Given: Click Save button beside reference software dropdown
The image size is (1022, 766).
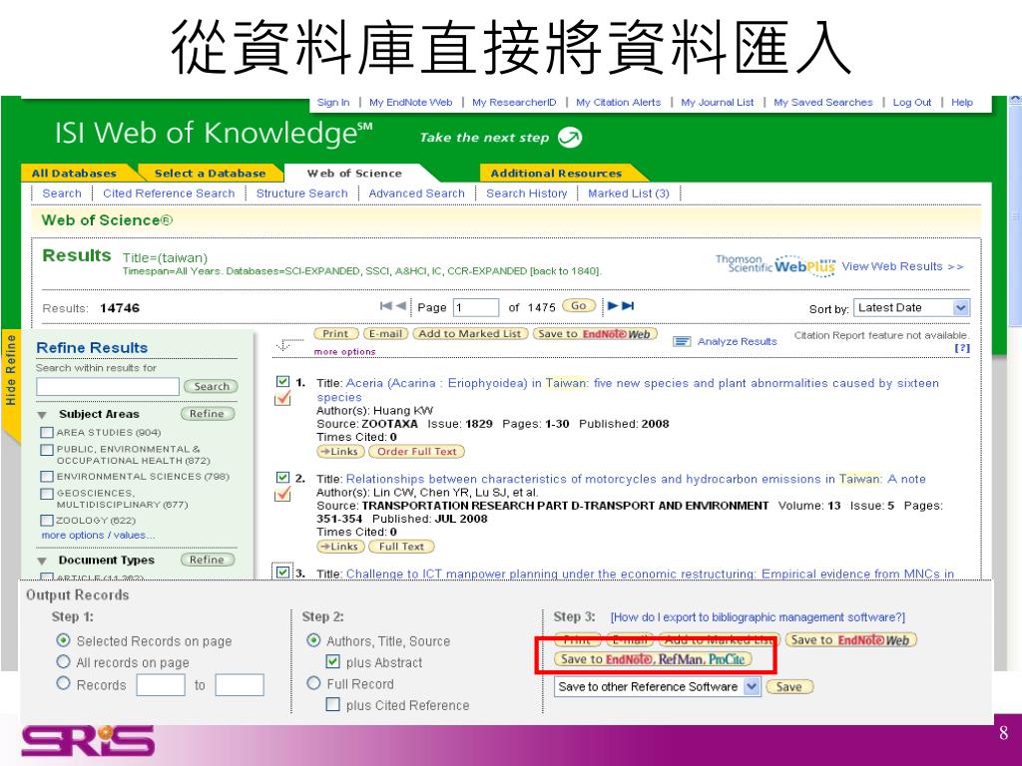Looking at the screenshot, I should point(788,686).
